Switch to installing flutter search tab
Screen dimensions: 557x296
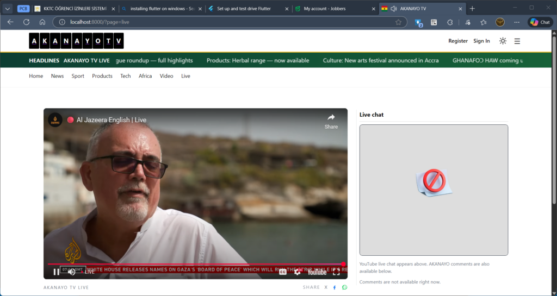(x=162, y=9)
